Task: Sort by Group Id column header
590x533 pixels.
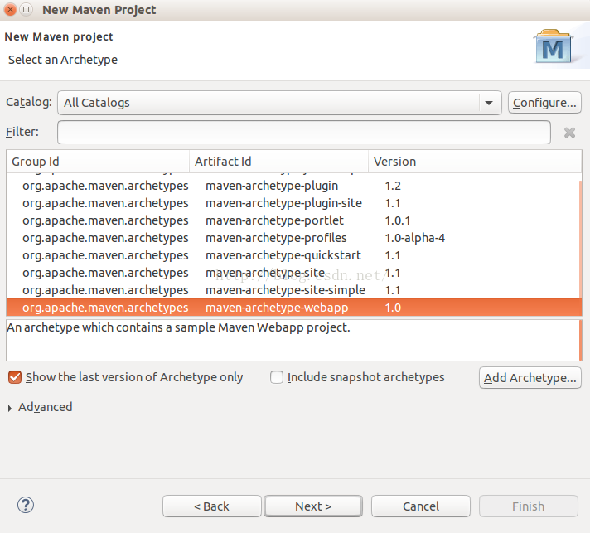Action: (x=98, y=162)
